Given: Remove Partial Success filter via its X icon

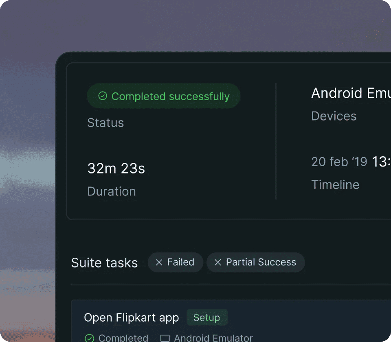Looking at the screenshot, I should (218, 262).
